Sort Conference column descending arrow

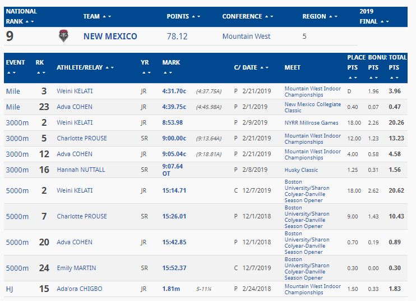coord(272,16)
